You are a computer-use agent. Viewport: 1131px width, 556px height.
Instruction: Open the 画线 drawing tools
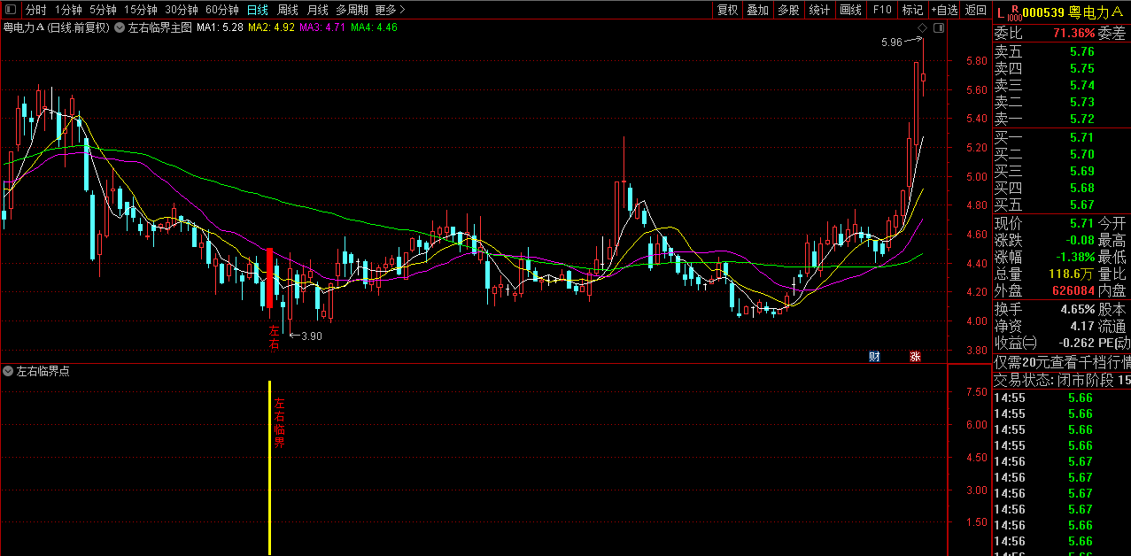pos(850,10)
